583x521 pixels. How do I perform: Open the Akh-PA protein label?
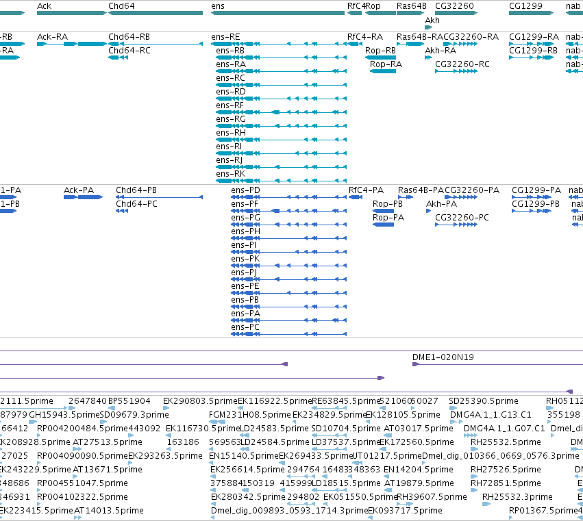[441, 204]
